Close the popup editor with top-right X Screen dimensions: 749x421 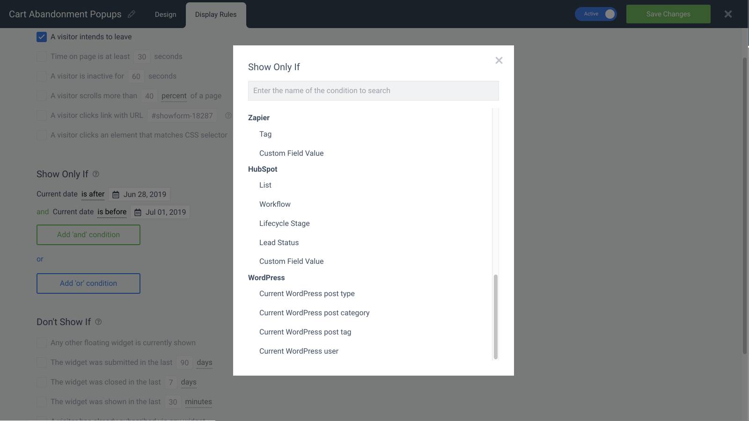tap(728, 14)
